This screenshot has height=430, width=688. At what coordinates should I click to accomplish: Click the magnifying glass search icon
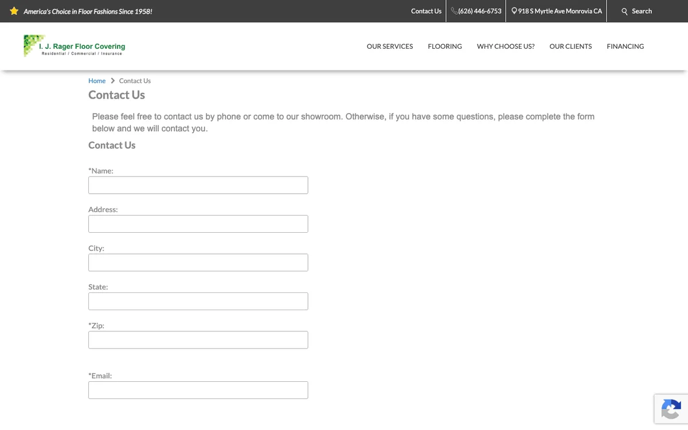pyautogui.click(x=625, y=11)
